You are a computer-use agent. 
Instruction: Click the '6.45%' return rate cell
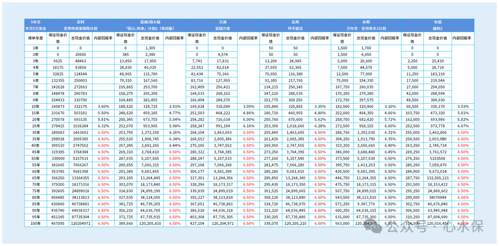[x=390, y=152]
